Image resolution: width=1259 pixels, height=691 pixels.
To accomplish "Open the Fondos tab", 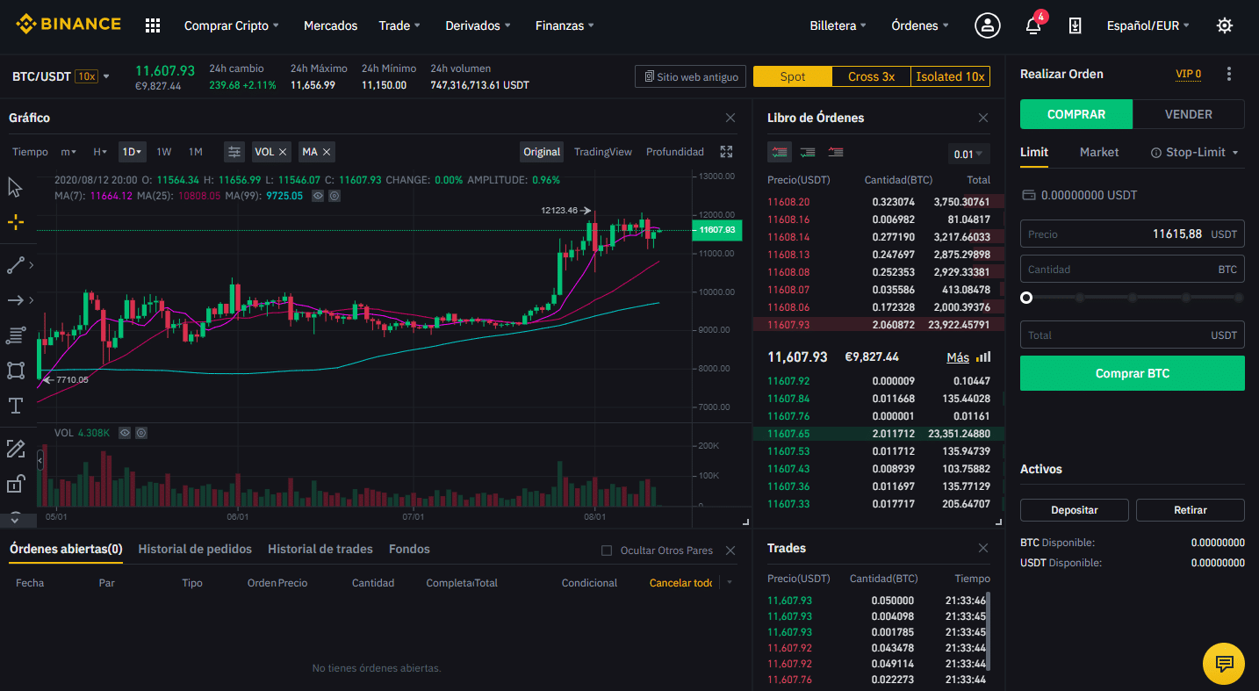I will [409, 549].
